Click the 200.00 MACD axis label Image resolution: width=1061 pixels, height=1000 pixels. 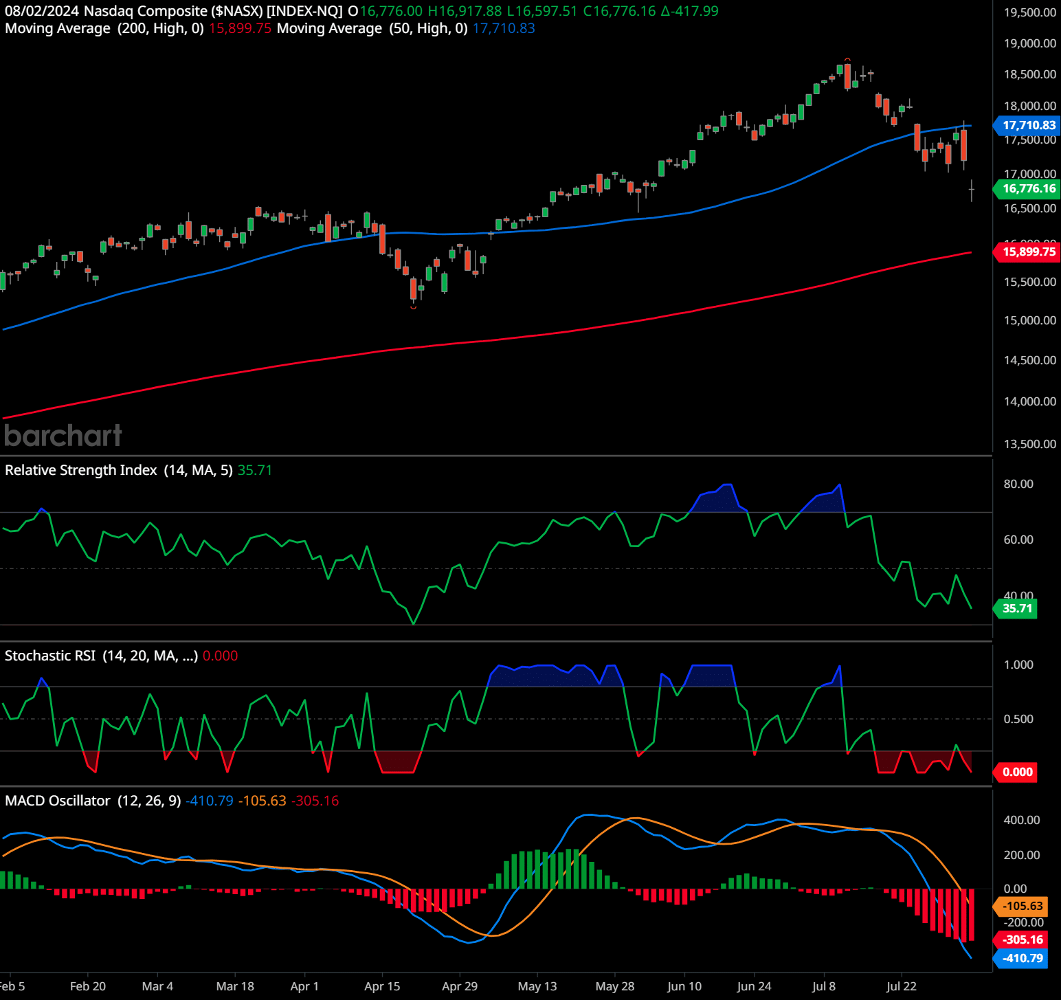(1022, 855)
